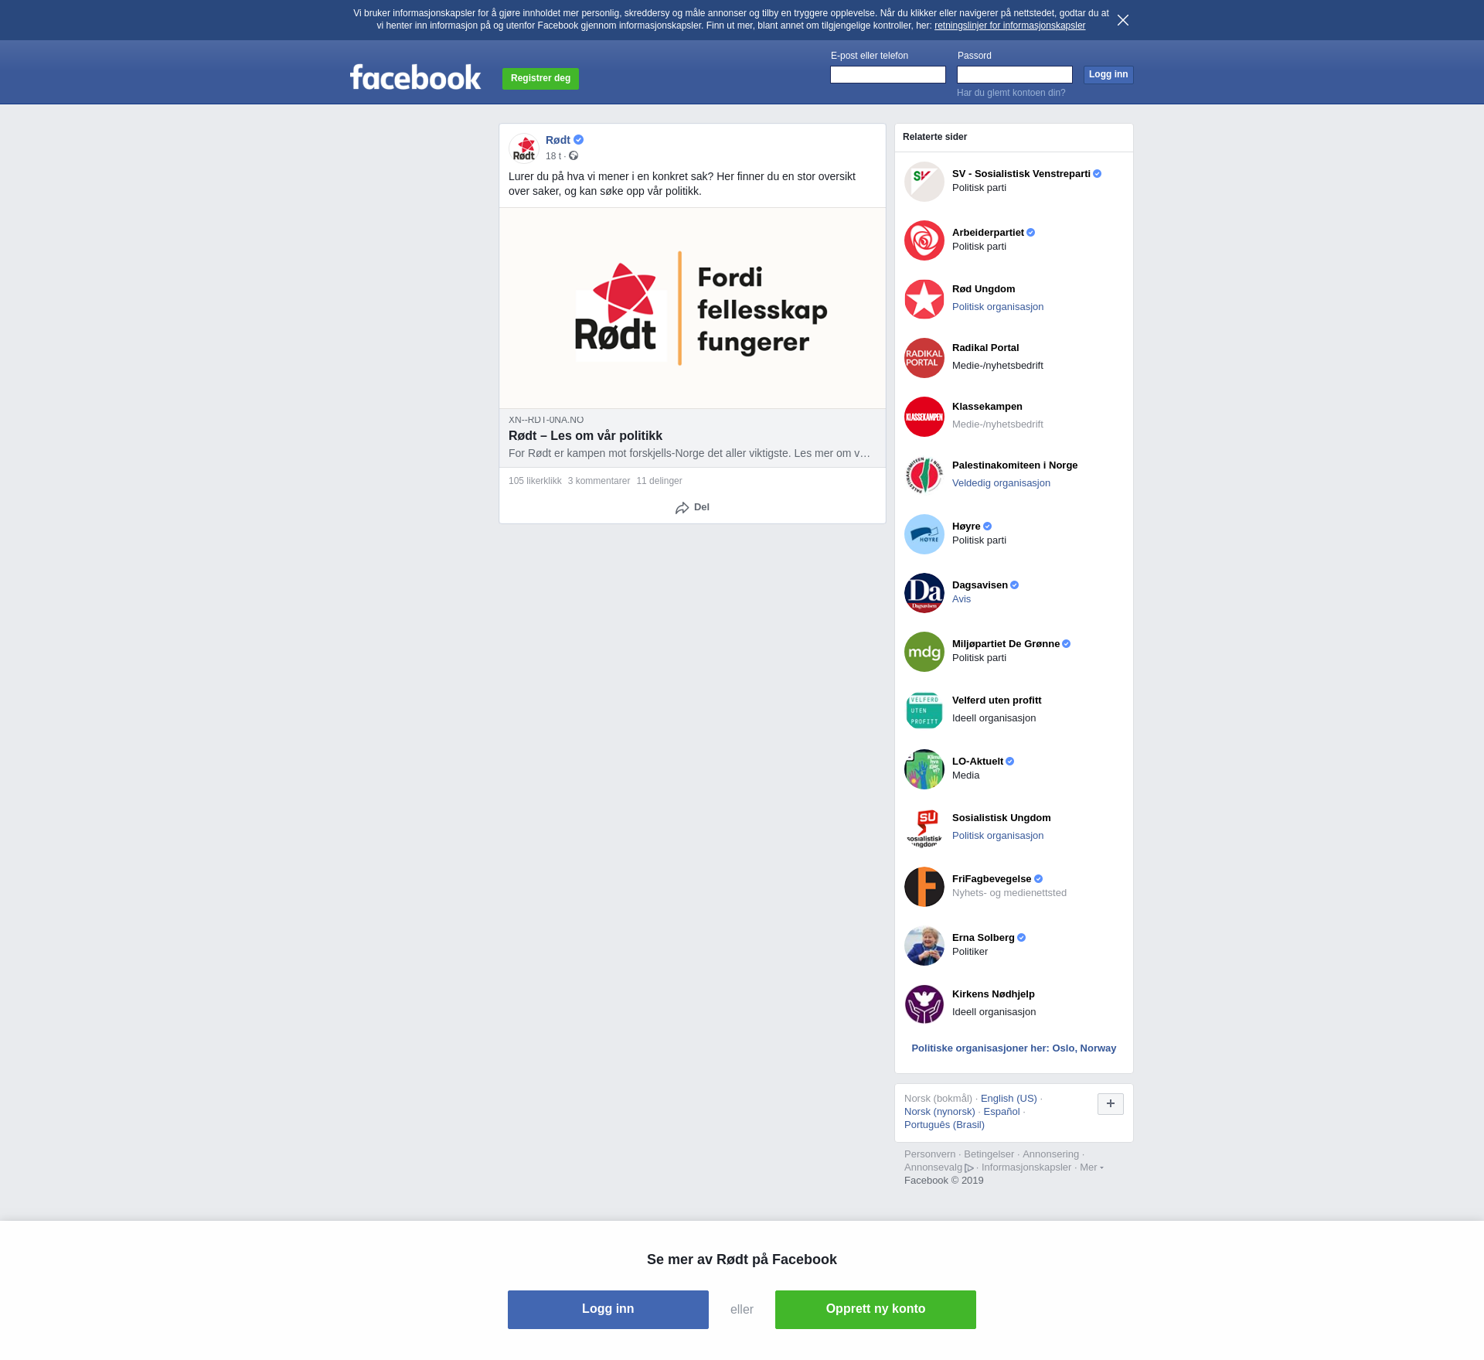
Task: Expand more languages with plus button
Action: tap(1111, 1104)
